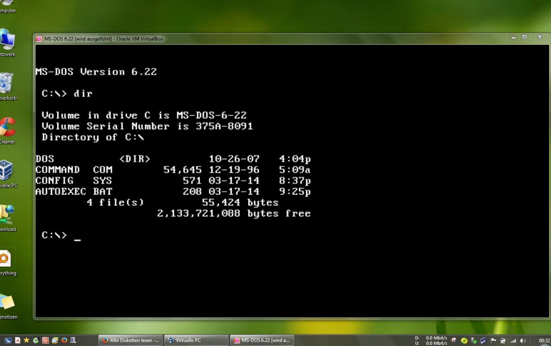Image resolution: width=551 pixels, height=346 pixels.
Task: Click the device with green checkmark tray icon
Action: point(474,341)
